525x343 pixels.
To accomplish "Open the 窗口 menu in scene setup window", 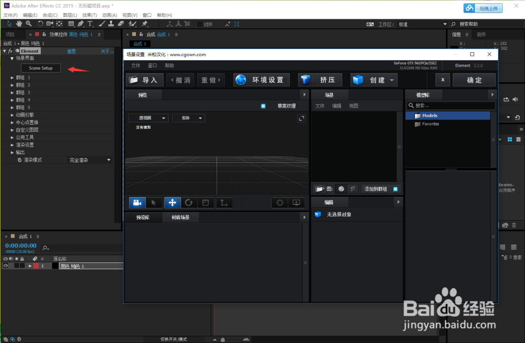I will [x=152, y=66].
